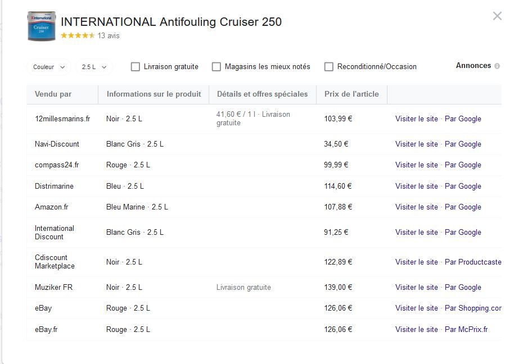This screenshot has width=523, height=364.
Task: Click the 114,60 € price
Action: [x=338, y=186]
